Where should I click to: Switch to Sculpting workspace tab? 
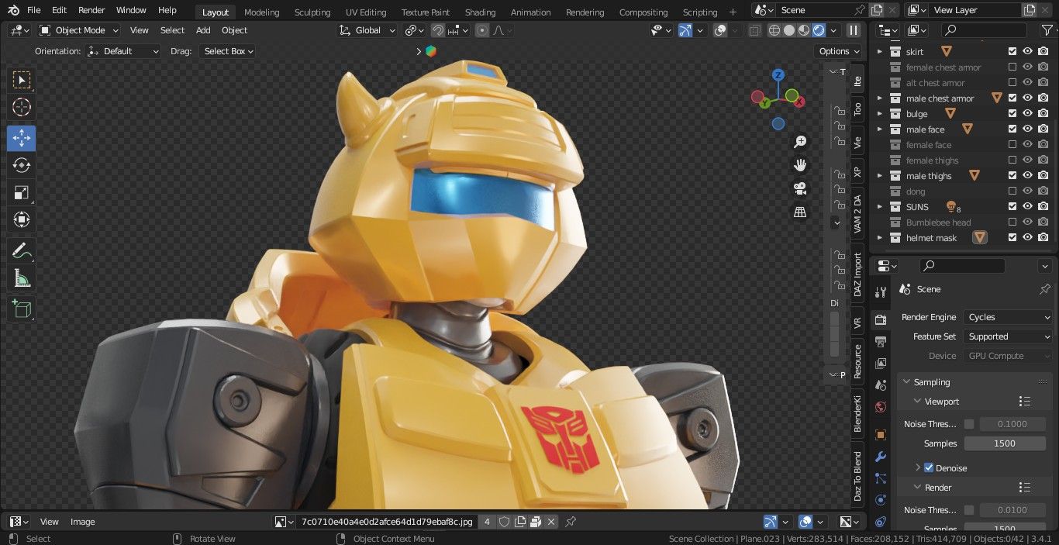tap(312, 12)
